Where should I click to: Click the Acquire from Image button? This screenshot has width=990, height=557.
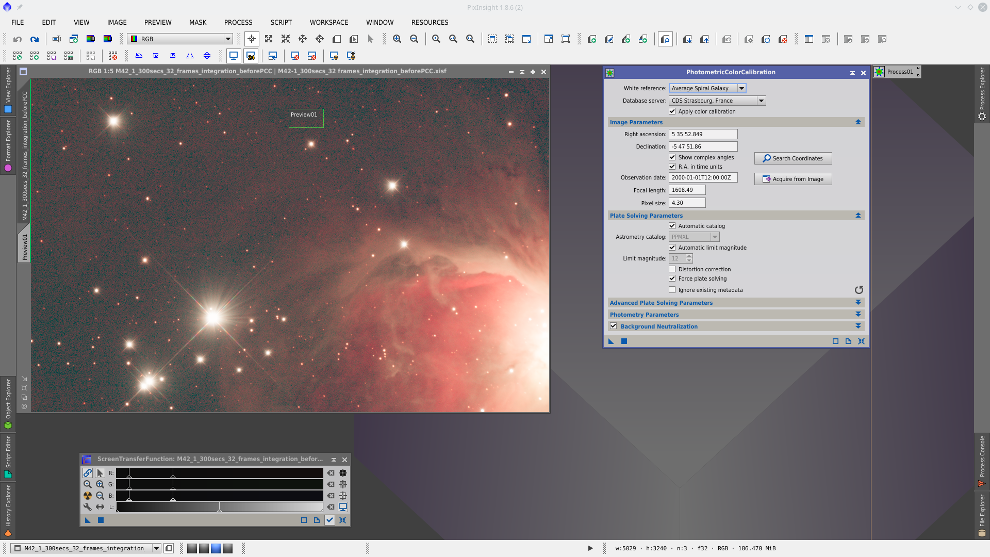pos(793,179)
